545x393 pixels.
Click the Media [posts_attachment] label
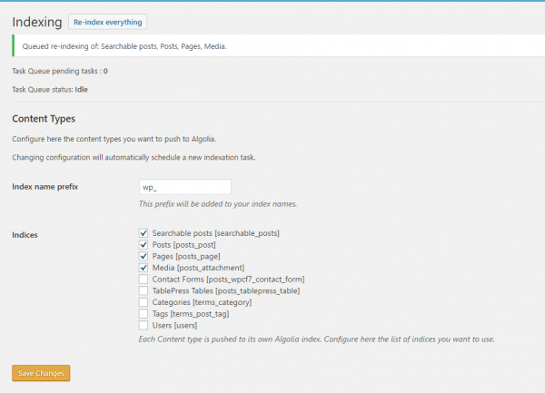(x=198, y=268)
